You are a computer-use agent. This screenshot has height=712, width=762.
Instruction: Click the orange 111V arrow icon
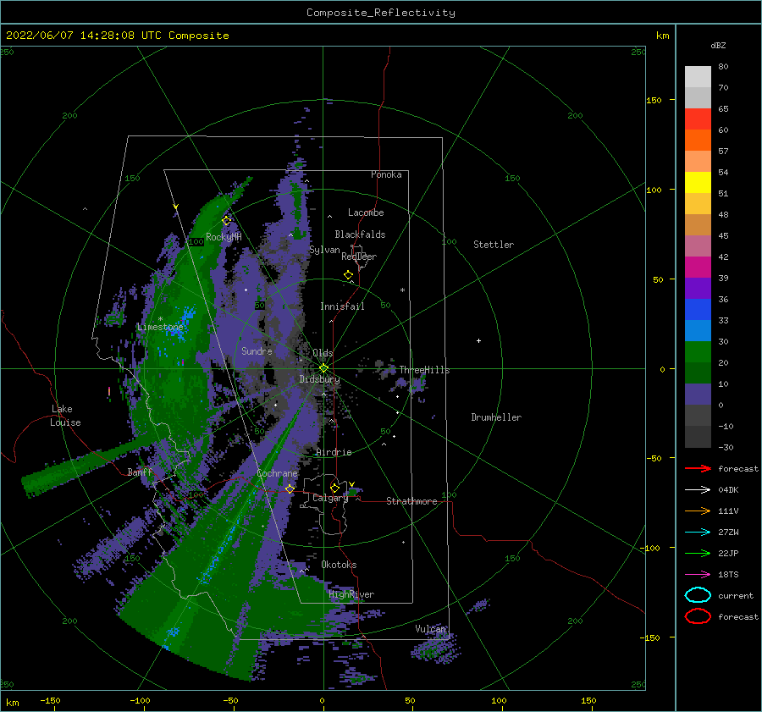click(698, 511)
